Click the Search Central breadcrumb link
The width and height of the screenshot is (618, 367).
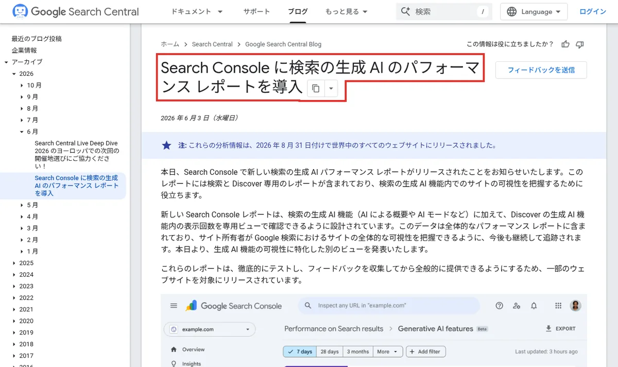212,44
